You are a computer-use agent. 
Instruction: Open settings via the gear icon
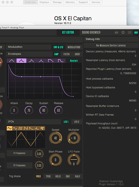[123, 33]
